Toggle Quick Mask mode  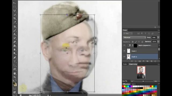pyautogui.click(x=15, y=88)
